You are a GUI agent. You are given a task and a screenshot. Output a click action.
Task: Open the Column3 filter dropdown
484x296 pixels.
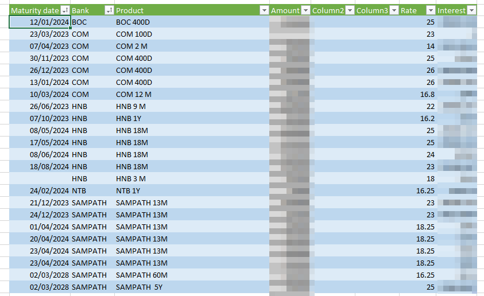394,10
